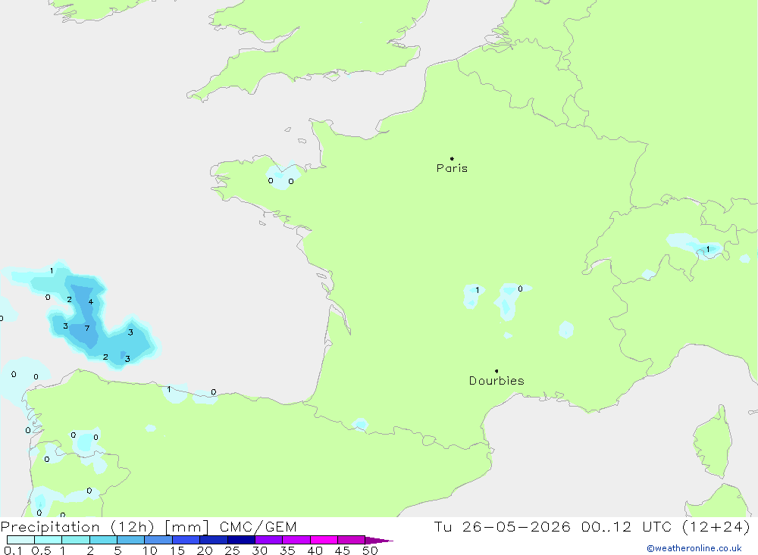Click the 5 mm legend color box
Viewport: 758px width, 555px height.
[130, 540]
